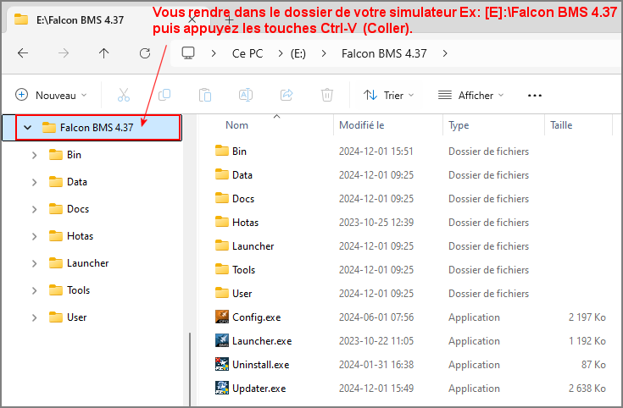Click the Config.exe file name
This screenshot has width=623, height=408.
pyautogui.click(x=256, y=317)
